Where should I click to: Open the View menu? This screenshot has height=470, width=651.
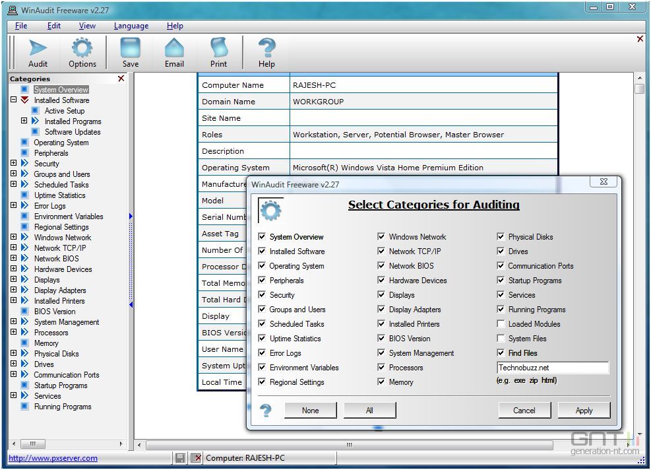coord(87,26)
